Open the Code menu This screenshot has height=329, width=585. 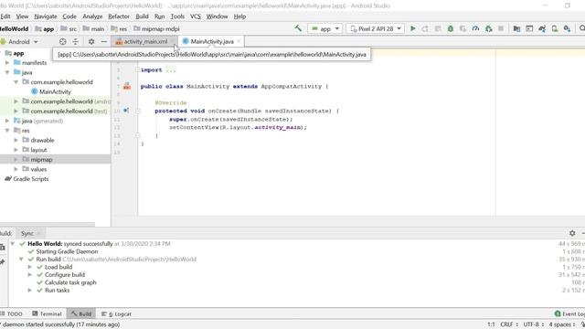(x=69, y=16)
